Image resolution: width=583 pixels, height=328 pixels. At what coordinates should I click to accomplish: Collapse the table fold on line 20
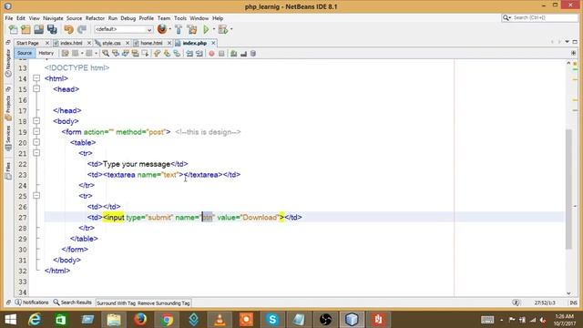pyautogui.click(x=36, y=142)
